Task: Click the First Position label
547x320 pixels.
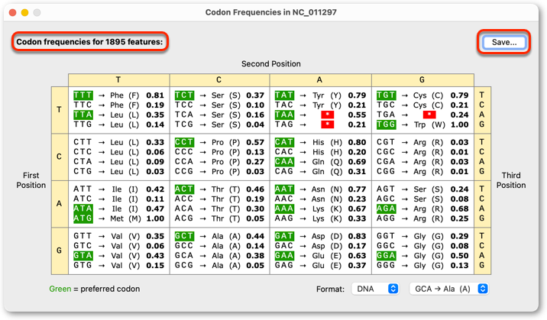Action: 31,180
